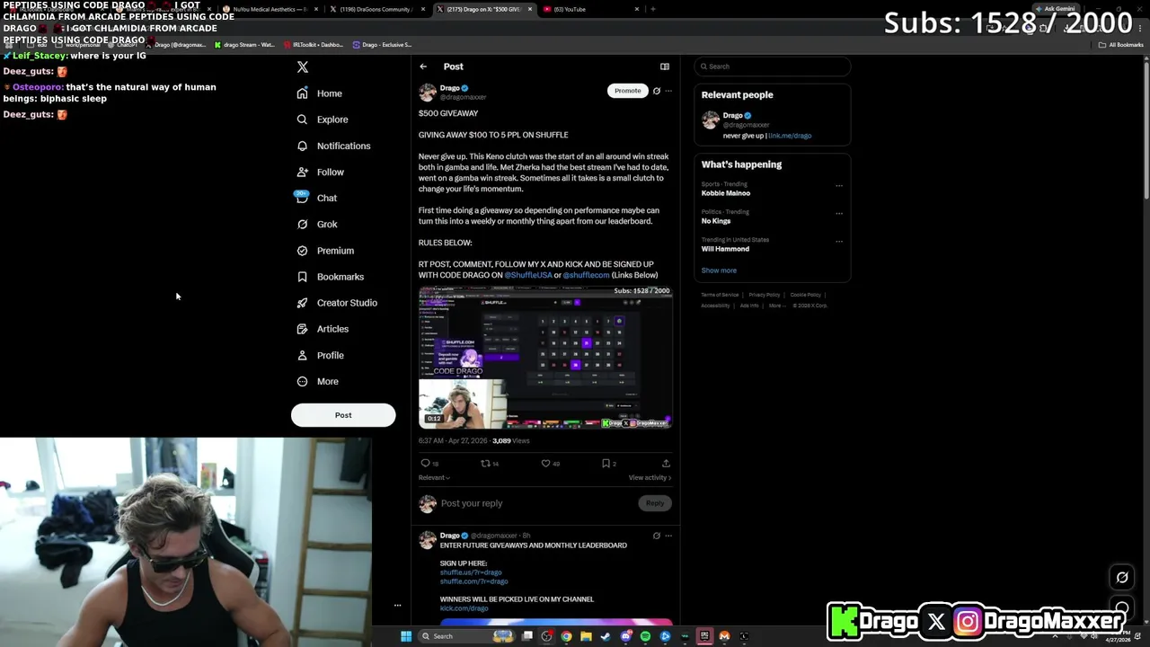The height and width of the screenshot is (647, 1150).
Task: Click the back arrow beside Post
Action: (423, 66)
